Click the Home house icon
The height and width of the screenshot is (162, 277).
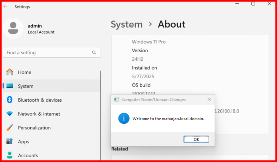click(x=10, y=72)
